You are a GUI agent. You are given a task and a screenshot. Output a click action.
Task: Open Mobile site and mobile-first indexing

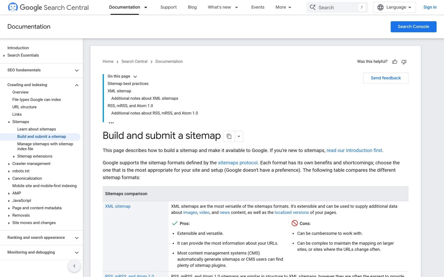pos(44,186)
